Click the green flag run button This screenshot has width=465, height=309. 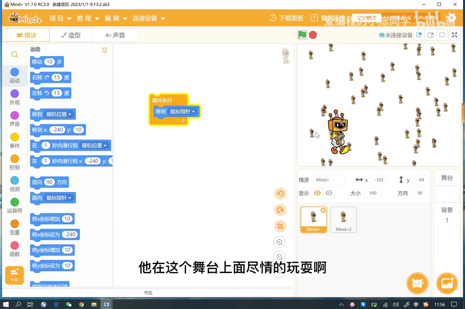302,35
